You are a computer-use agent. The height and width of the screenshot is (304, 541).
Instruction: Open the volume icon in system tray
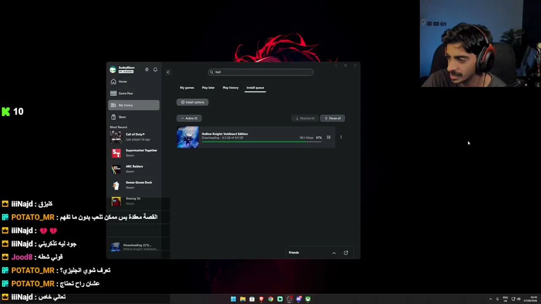pos(519,299)
